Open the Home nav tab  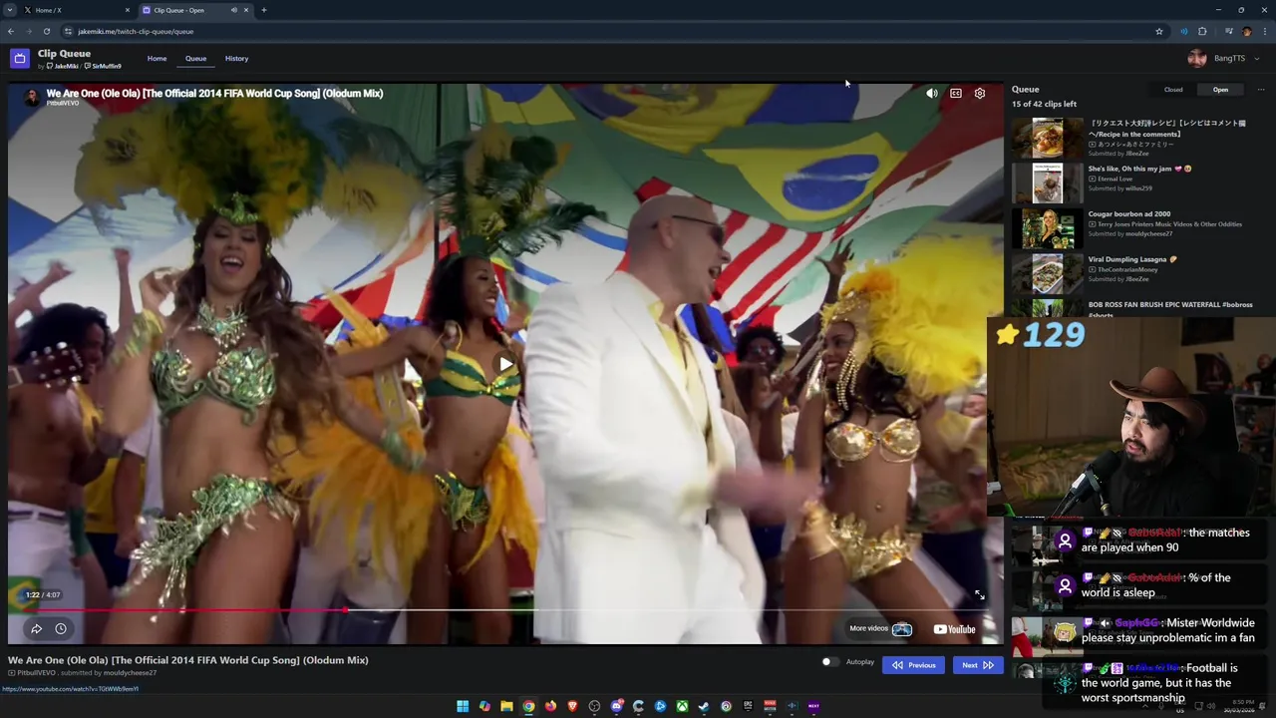(x=158, y=58)
